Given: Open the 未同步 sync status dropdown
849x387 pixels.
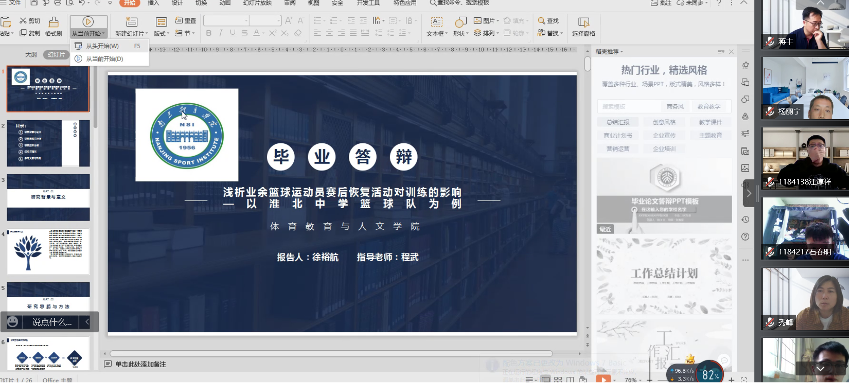Looking at the screenshot, I should point(692,3).
